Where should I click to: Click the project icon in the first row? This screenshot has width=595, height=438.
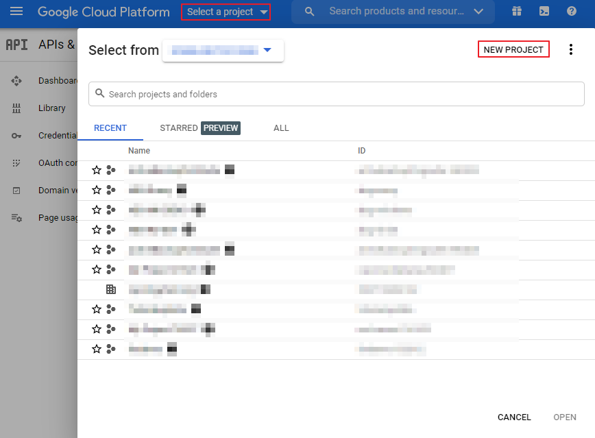pyautogui.click(x=111, y=170)
